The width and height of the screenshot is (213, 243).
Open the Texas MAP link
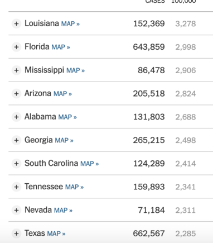click(x=56, y=234)
